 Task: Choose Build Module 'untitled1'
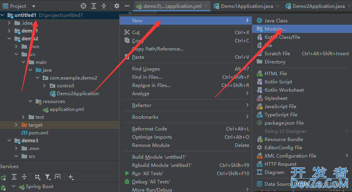coord(186,157)
